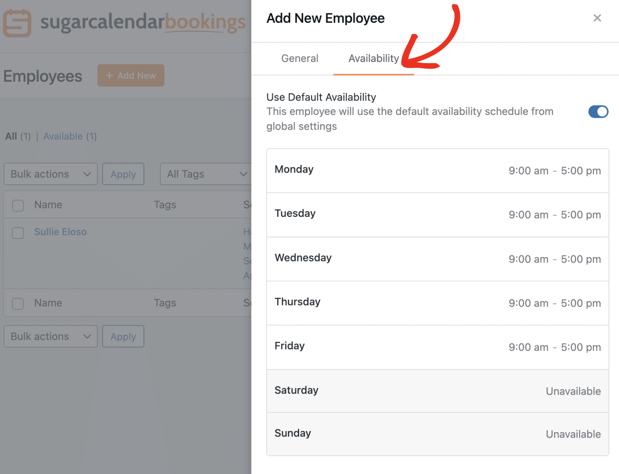Open the Availability tab

coord(373,58)
